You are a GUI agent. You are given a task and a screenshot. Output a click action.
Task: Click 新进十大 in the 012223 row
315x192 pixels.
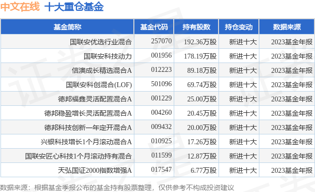243,70
